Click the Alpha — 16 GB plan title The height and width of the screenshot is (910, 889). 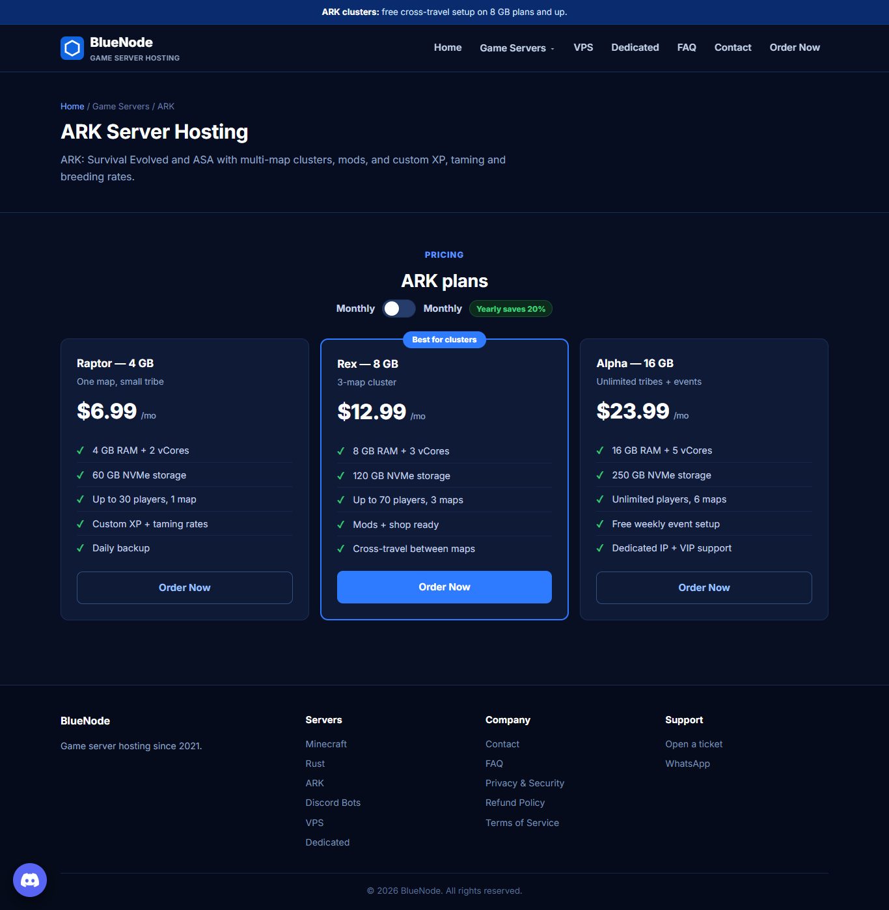[635, 363]
